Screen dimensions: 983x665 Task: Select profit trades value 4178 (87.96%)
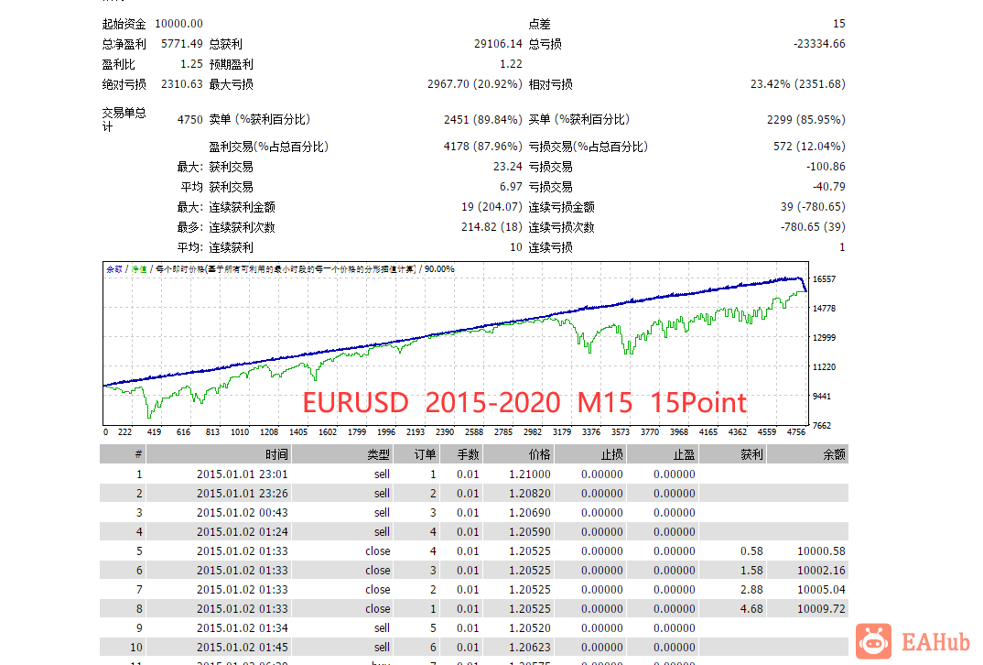click(482, 147)
